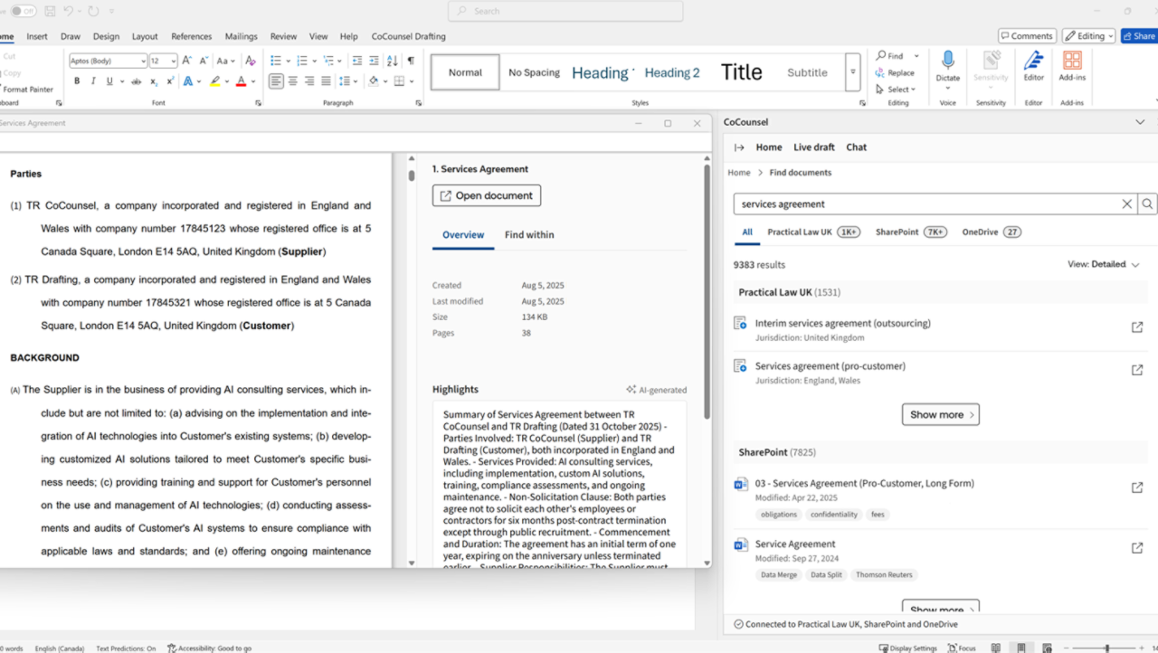Clear the services agreement search box

click(x=1127, y=204)
